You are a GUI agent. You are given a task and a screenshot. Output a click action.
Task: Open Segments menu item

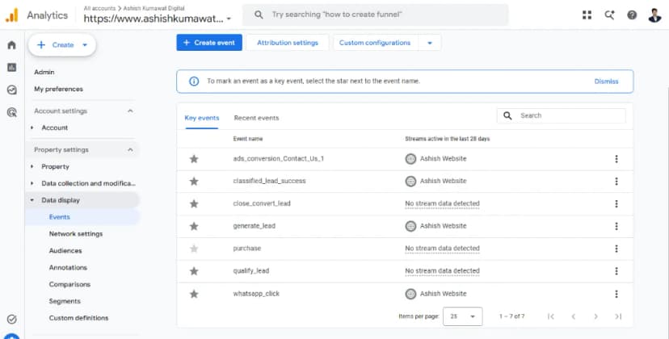65,301
